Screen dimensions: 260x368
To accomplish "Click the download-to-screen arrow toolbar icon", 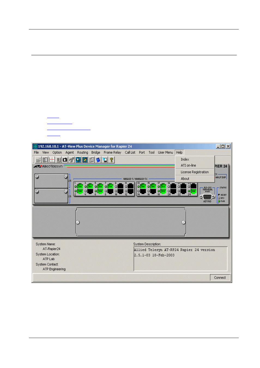I will 105,160.
